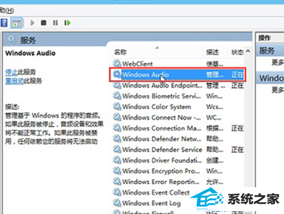Click Wcs... description of Windows Color System
284x214 pixels.
(215, 107)
